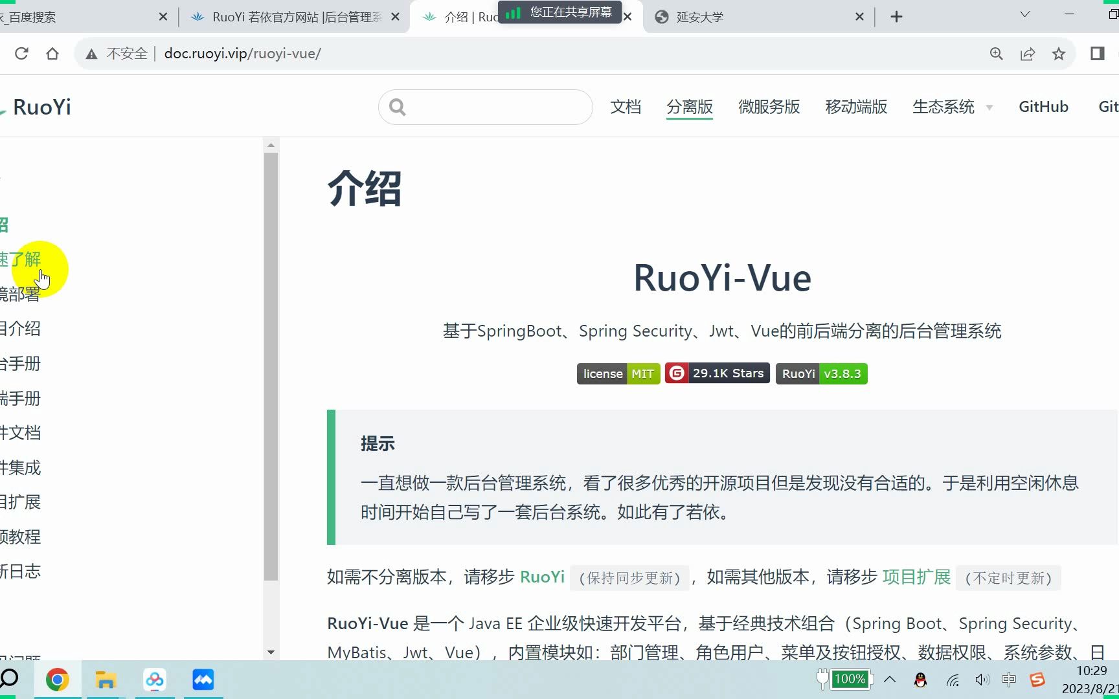
Task: Reload the page with the refresh icon
Action: coord(21,54)
